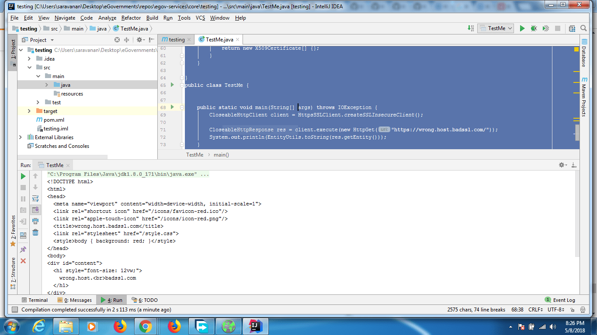Change UTF-8 file encoding setting
This screenshot has height=335, width=597.
555,310
